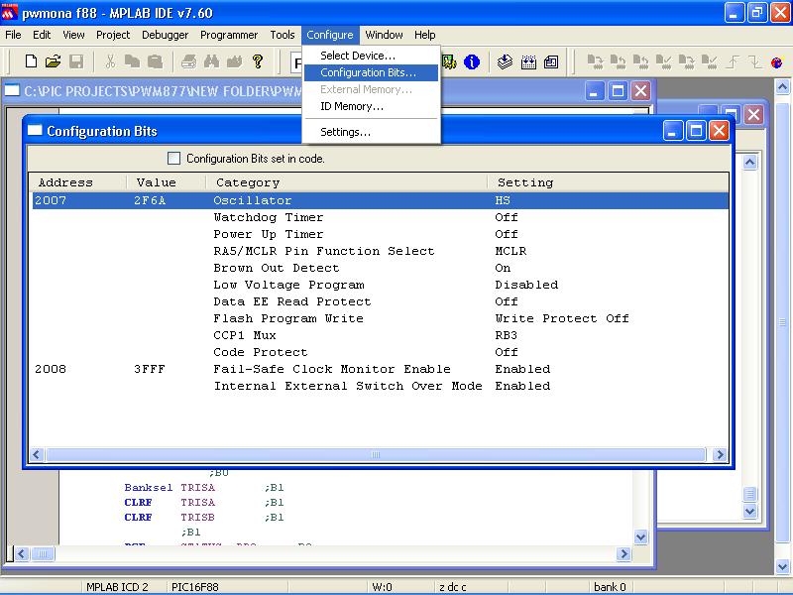Viewport: 793px width, 595px height.
Task: Click the main MPLAB window scroll down arrow
Action: [782, 566]
